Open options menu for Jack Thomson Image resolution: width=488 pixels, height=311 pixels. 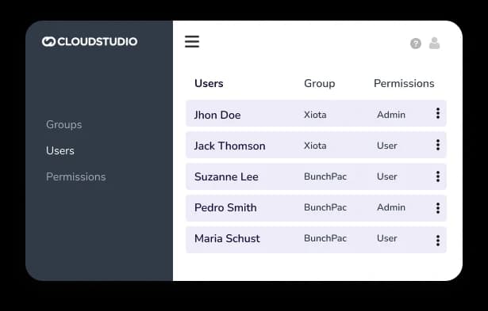click(438, 145)
